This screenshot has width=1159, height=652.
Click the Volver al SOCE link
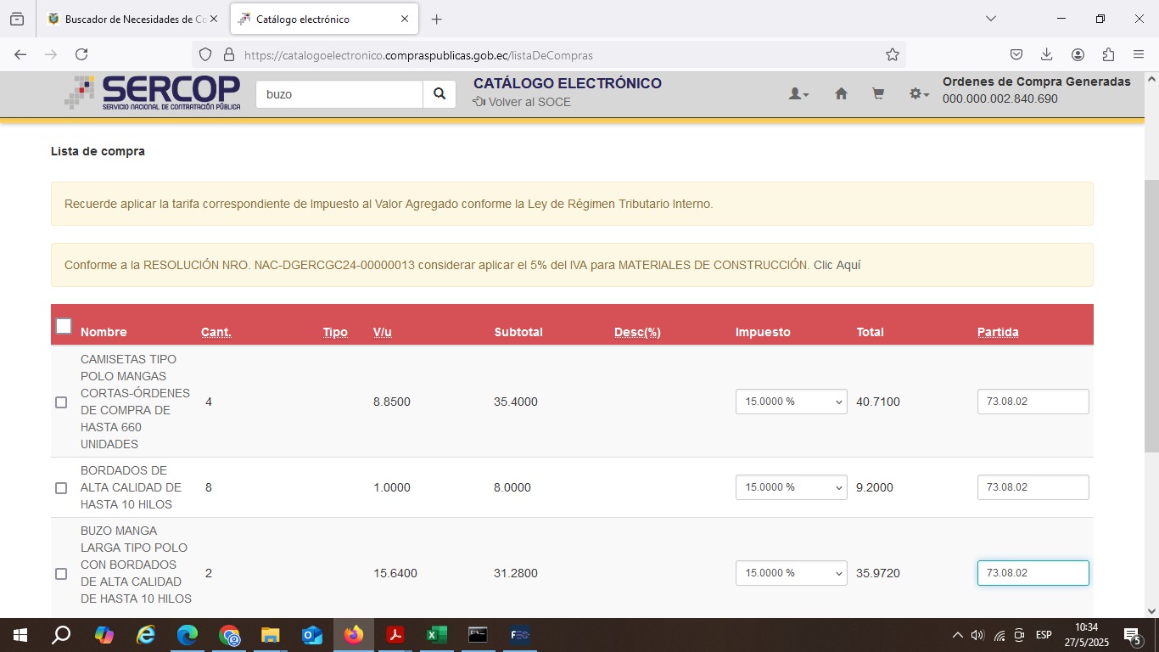[x=529, y=102]
